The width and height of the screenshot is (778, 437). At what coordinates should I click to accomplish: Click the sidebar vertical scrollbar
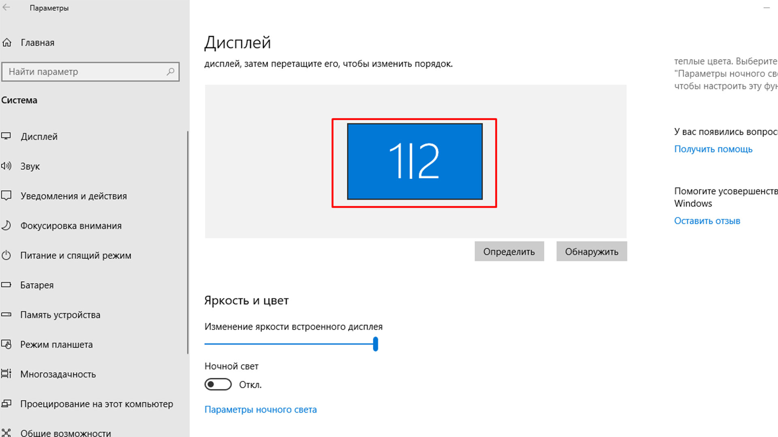coord(188,243)
